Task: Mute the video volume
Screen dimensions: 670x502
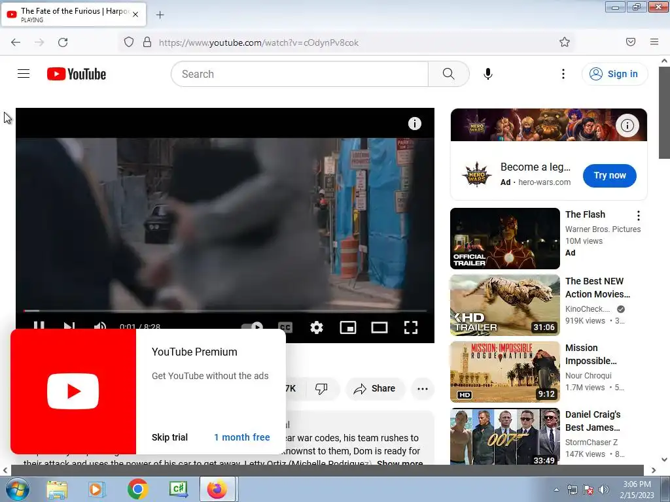Action: [x=99, y=327]
